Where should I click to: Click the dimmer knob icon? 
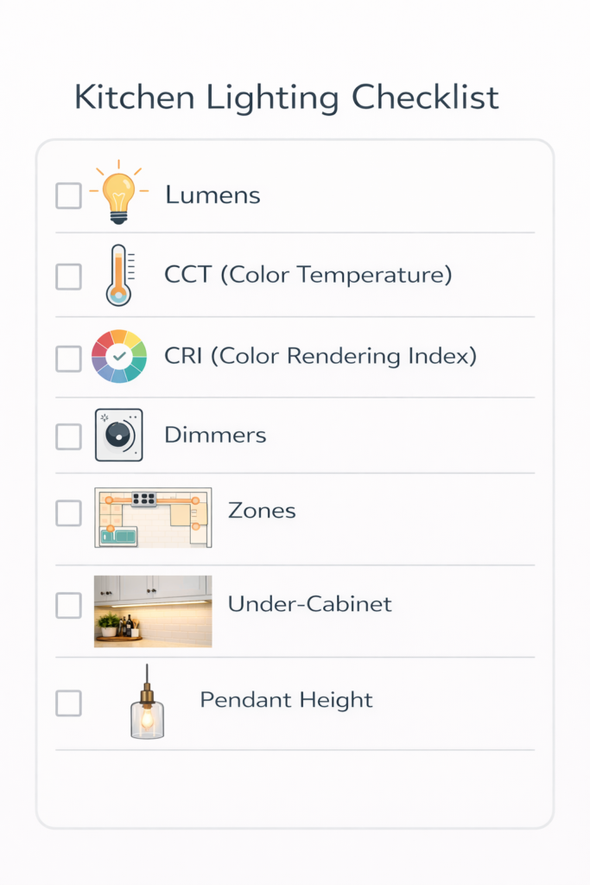coord(118,435)
